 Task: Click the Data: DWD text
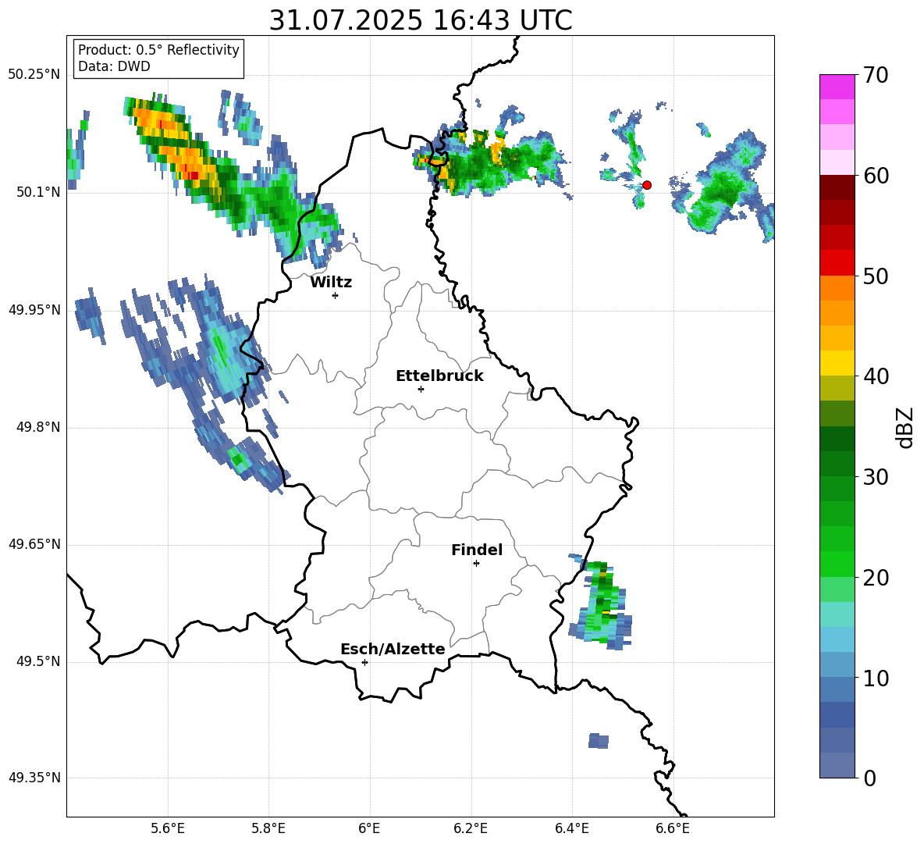tap(114, 66)
